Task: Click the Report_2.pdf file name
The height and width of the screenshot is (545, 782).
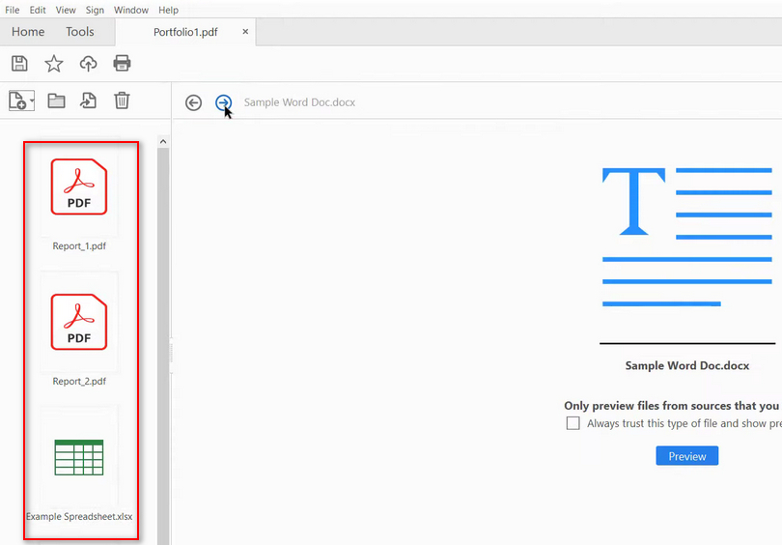Action: click(79, 382)
